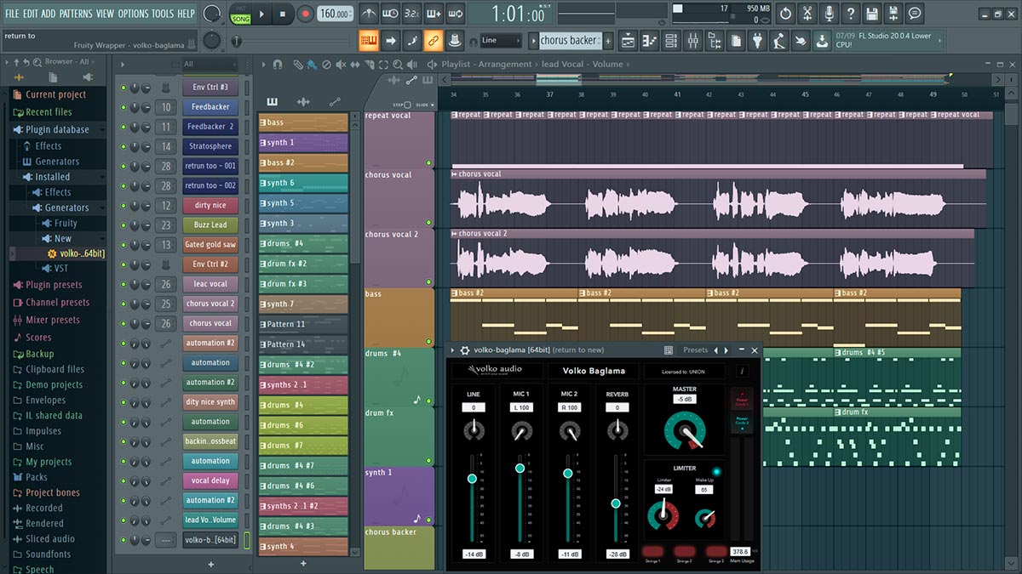Screen dimensions: 1022x574
Task: Click the microphone audio recording icon
Action: coord(829,14)
